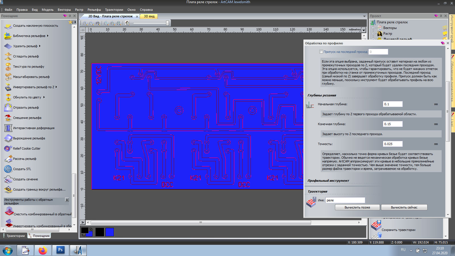Expand the Библиотека рельефов submenu arrow
The image size is (455, 256).
pyautogui.click(x=48, y=36)
